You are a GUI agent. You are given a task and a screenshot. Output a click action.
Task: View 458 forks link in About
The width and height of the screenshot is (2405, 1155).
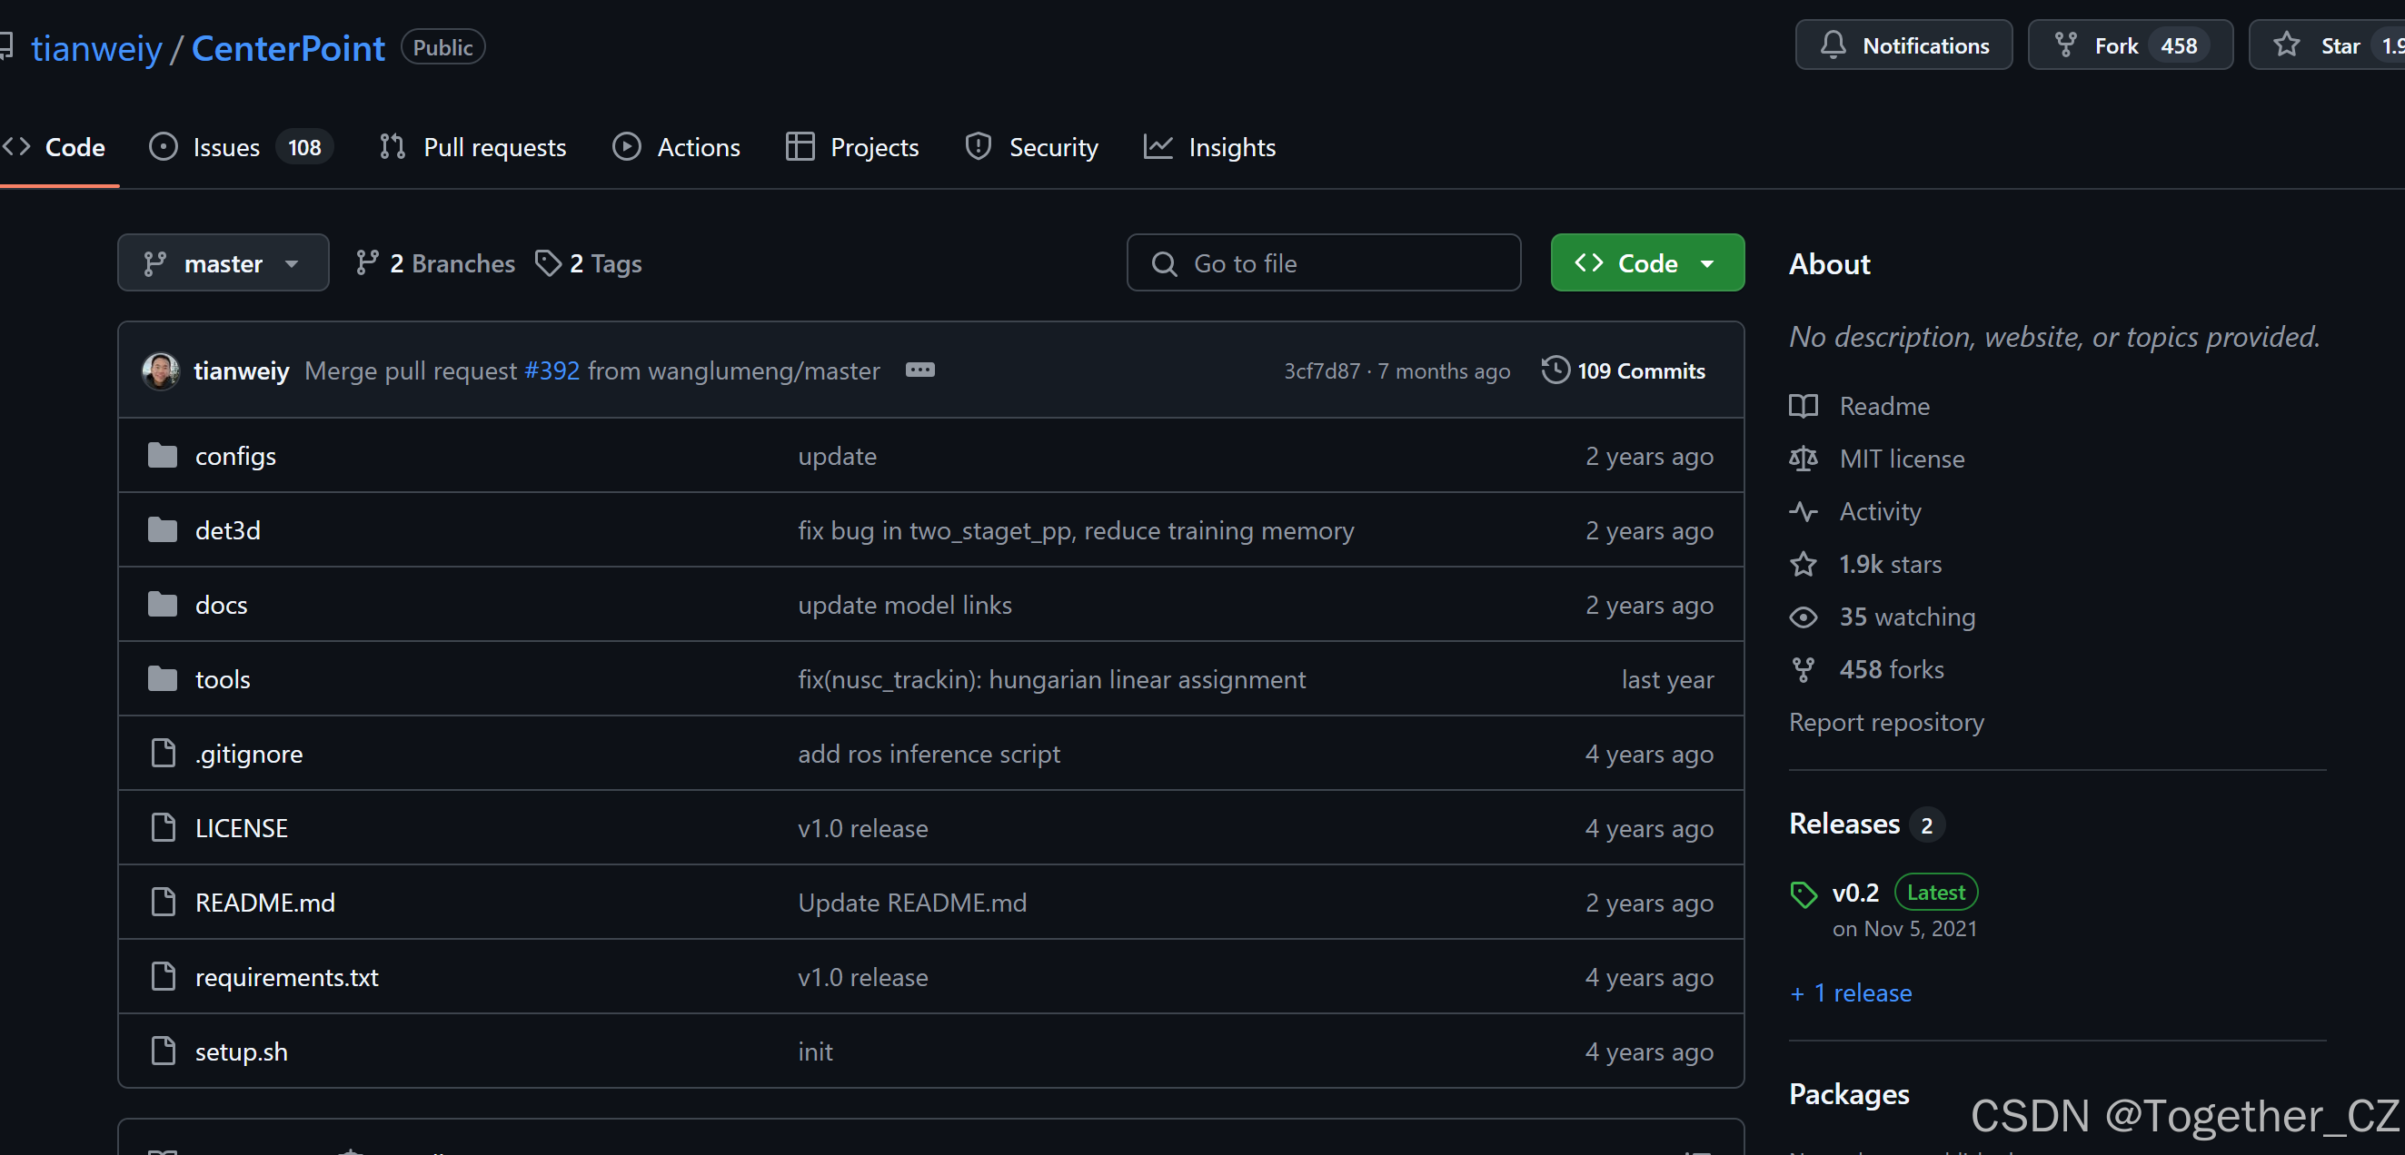(1866, 670)
